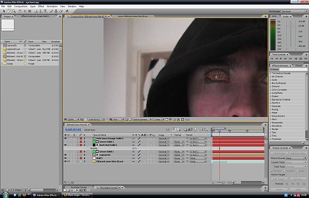The height and width of the screenshot is (198, 309).
Task: Open the Effect menu
Action: [x=41, y=6]
